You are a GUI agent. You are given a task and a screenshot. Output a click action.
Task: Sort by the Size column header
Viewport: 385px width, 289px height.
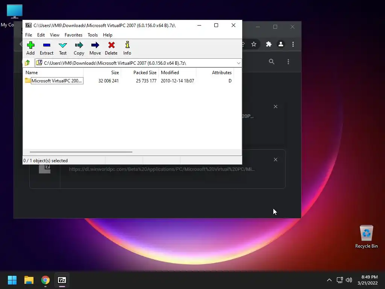[102, 73]
